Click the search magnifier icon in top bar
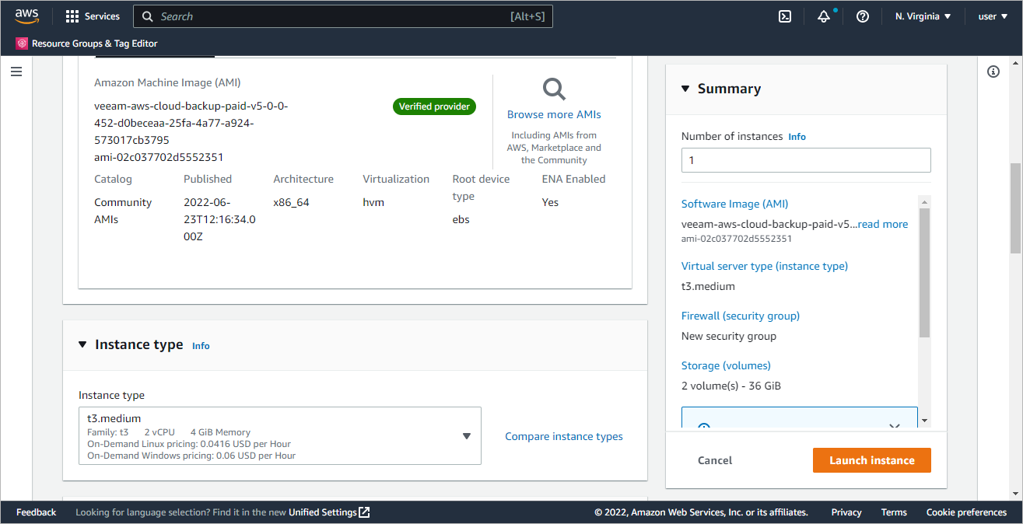This screenshot has height=524, width=1023. [148, 16]
